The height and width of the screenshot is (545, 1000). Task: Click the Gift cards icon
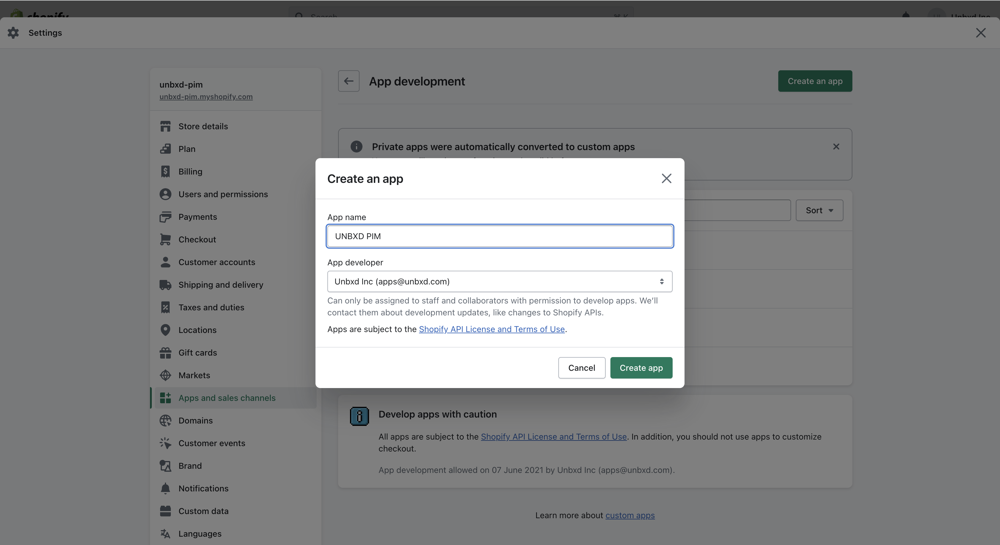[165, 353]
